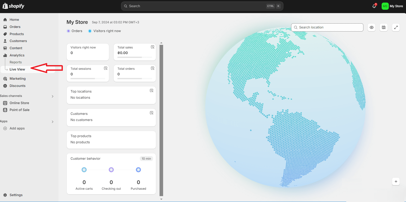
Task: Open Marketing from the sidebar
Action: 18,79
